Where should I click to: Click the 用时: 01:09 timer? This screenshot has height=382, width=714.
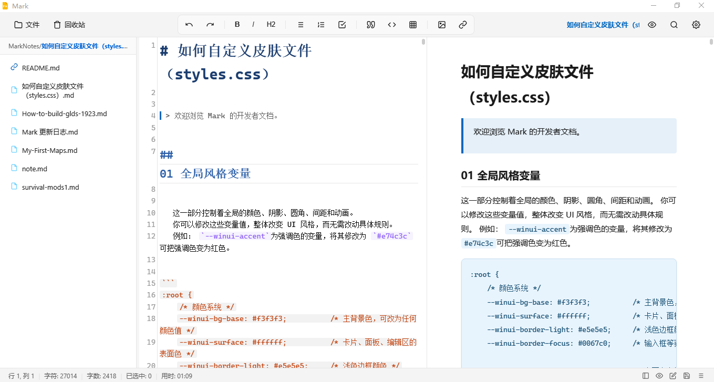[177, 376]
